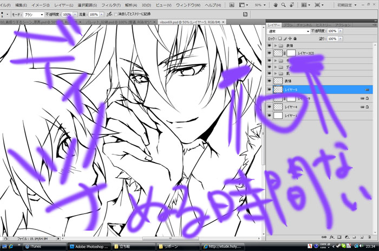The image size is (379, 251).
Task: Switch to the チャンネル panel tab
Action: pyautogui.click(x=304, y=25)
